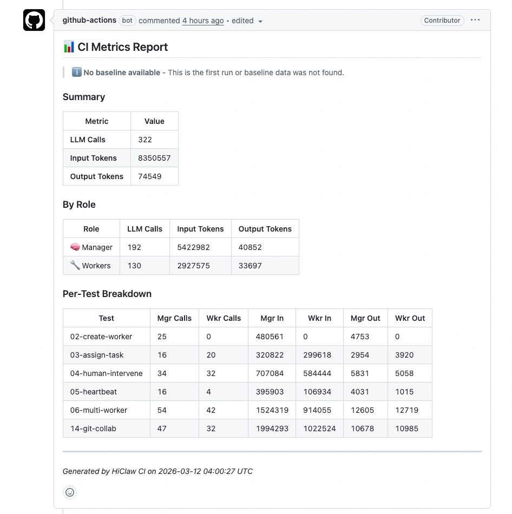512x514 pixels.
Task: Click the info emoji in baseline notice
Action: pyautogui.click(x=76, y=72)
